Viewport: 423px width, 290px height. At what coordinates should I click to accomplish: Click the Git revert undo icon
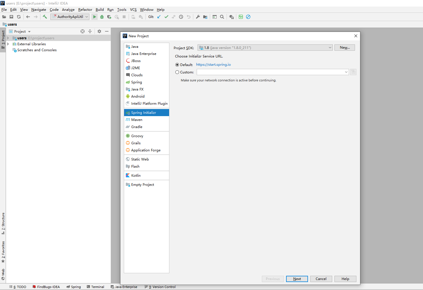point(188,17)
